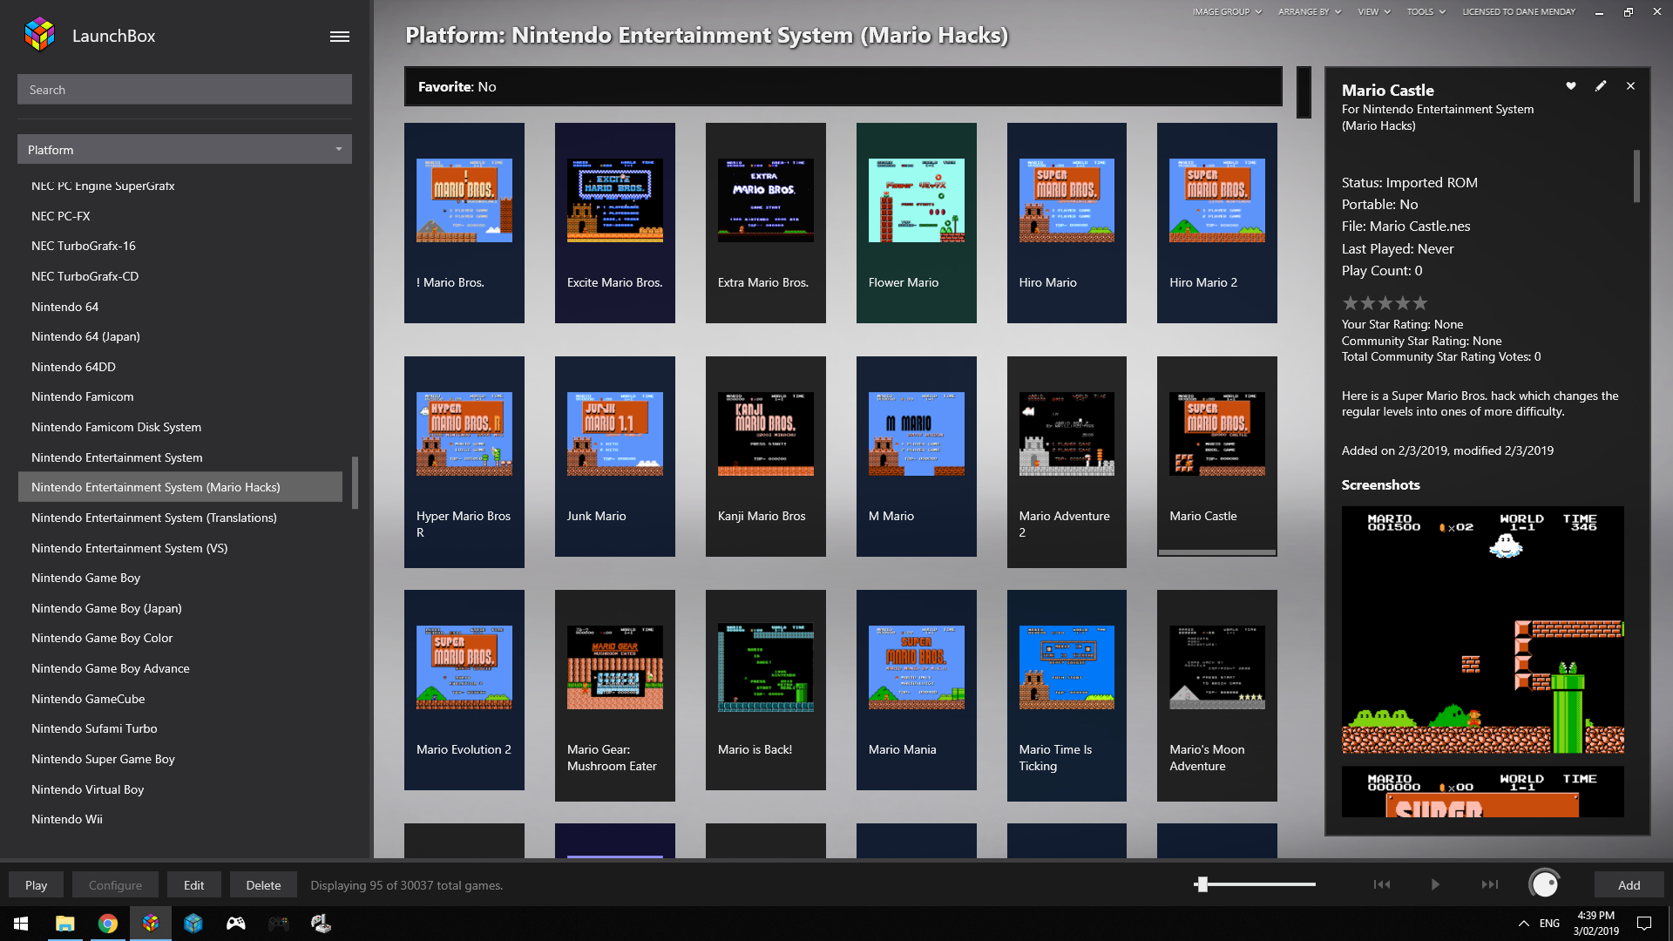Screen dimensions: 1673x941
Task: Click the Add button in bottom-right corner
Action: pos(1629,884)
